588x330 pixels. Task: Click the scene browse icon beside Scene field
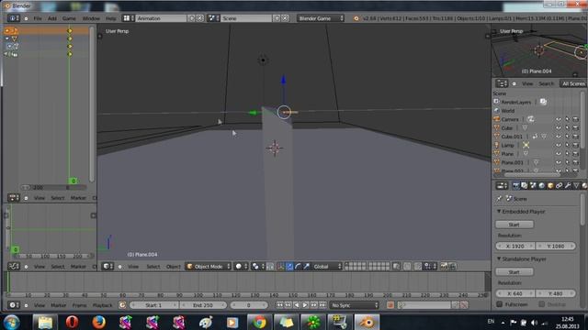click(213, 18)
